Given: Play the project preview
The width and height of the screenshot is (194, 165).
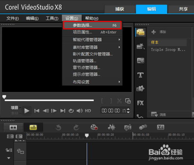Looking at the screenshot, I should (x=27, y=111).
